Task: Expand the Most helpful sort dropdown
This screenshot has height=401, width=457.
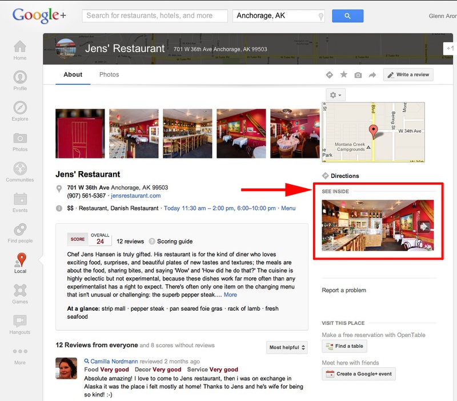Action: click(x=287, y=347)
